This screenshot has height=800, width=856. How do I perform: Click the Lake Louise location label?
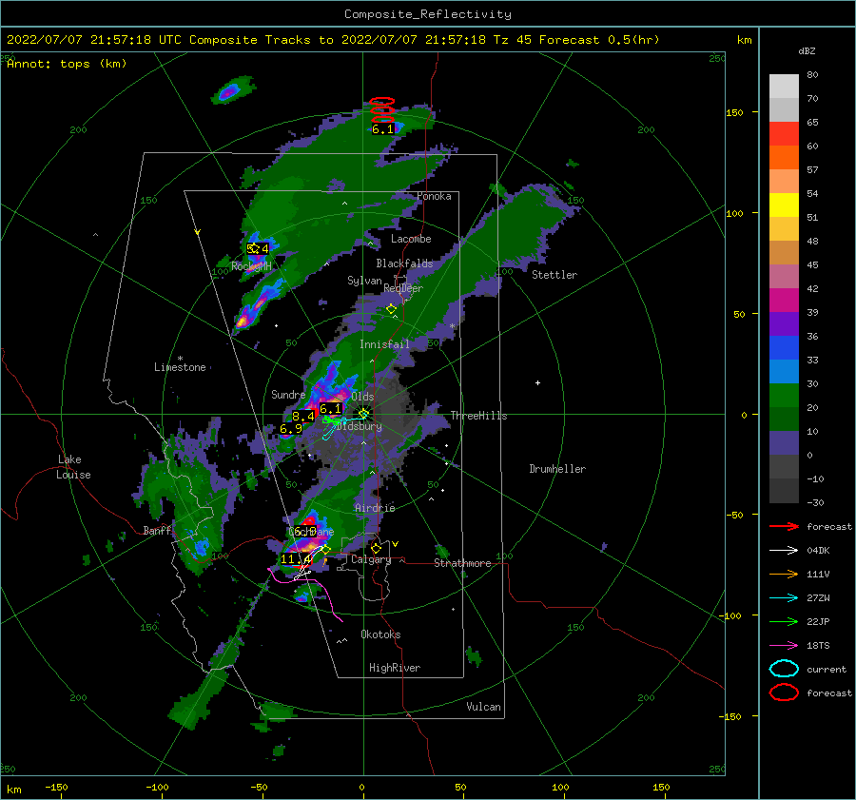click(x=73, y=467)
